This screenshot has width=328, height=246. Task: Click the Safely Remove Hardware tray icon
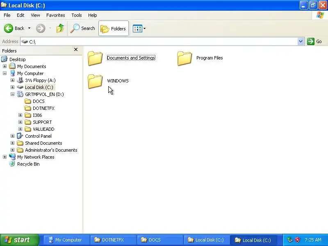point(290,240)
